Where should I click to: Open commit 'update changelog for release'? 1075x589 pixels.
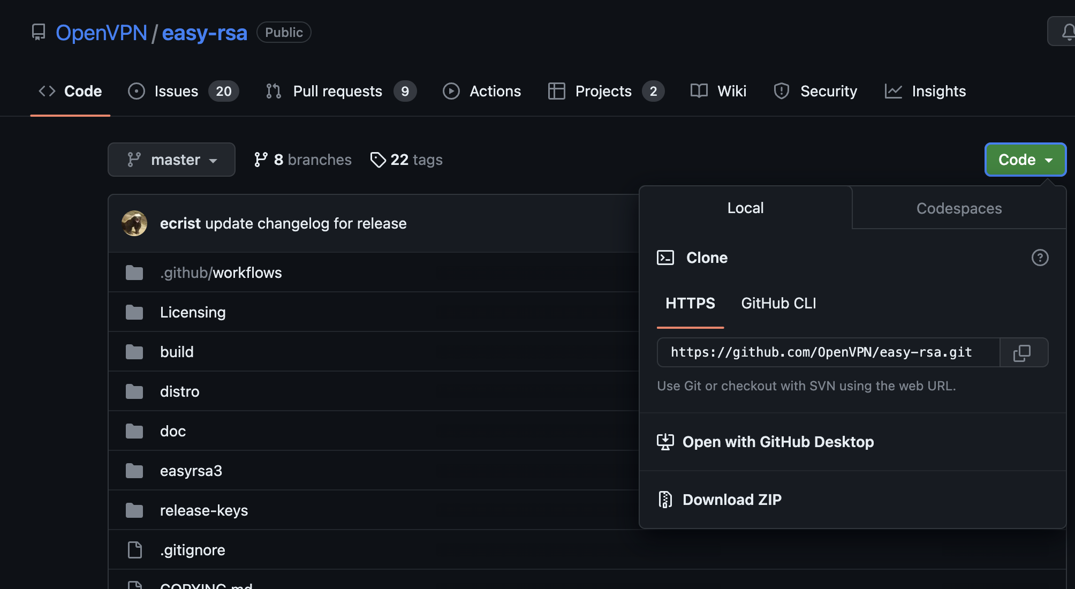(306, 223)
